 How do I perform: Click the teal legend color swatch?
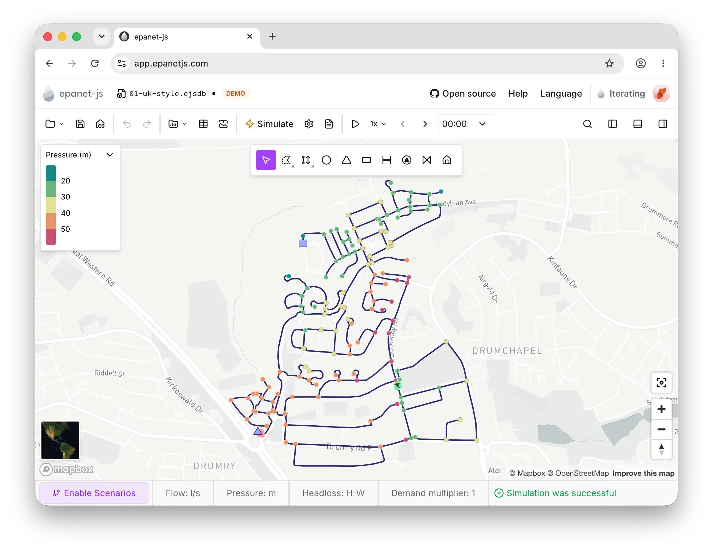[x=51, y=173]
